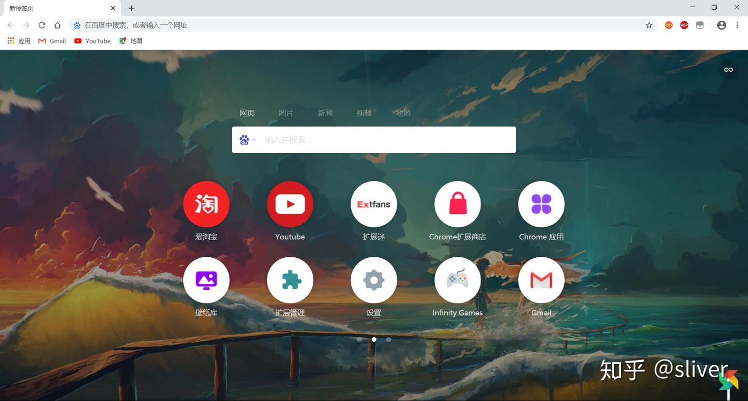Open the 应用 apps bookmark
The width and height of the screenshot is (748, 401).
coord(19,41)
